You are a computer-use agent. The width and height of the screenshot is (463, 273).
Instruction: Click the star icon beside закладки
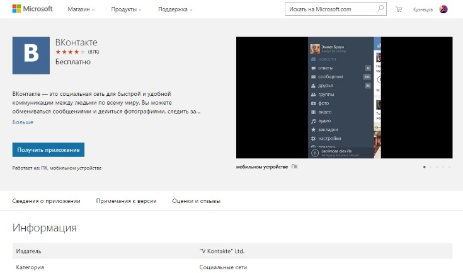(313, 129)
